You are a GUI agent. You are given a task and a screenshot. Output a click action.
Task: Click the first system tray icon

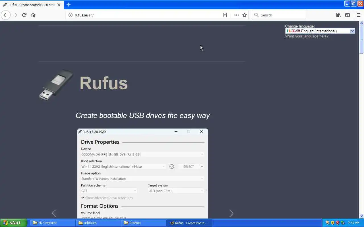pyautogui.click(x=327, y=223)
